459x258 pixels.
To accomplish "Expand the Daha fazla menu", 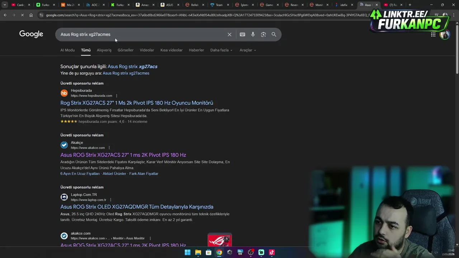I will (221, 50).
